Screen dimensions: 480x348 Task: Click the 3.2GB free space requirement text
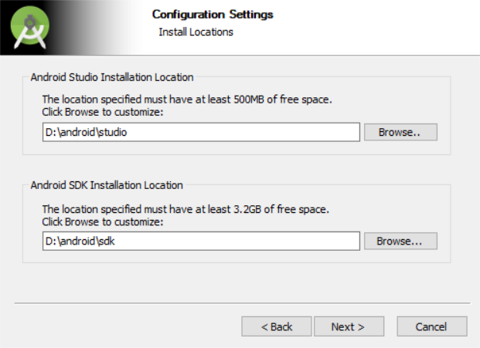[x=186, y=209]
